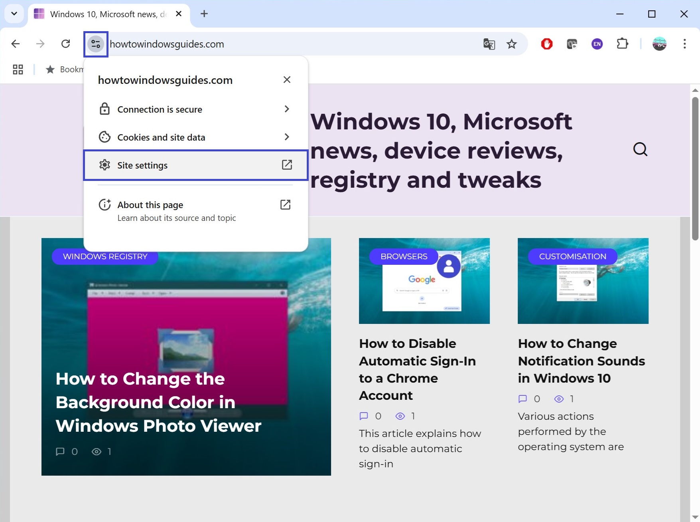Viewport: 700px width, 522px height.
Task: Open the Chrome three-dot menu
Action: click(x=684, y=44)
